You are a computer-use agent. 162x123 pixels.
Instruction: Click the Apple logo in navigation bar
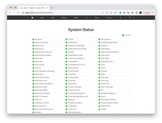[x=32, y=18]
